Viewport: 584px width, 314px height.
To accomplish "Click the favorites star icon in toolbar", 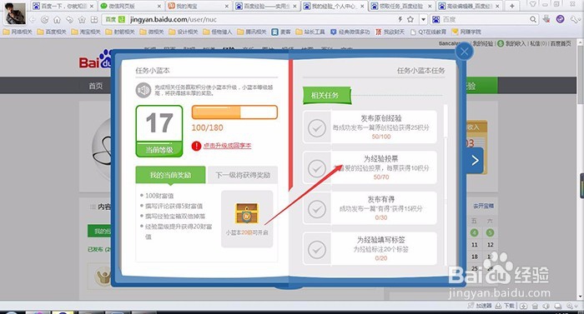I will [82, 19].
